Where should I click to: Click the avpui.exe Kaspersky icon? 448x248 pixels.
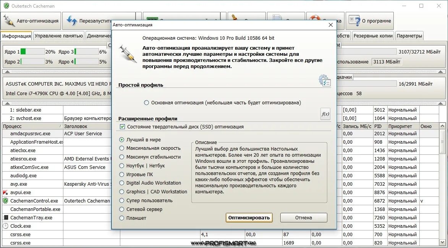[5, 193]
